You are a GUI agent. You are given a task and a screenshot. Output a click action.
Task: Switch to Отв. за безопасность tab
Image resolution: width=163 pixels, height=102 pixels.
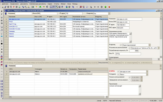tap(145, 63)
